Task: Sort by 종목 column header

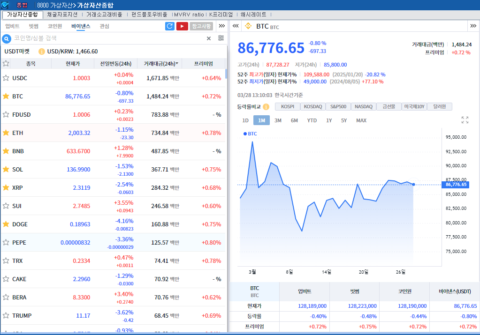Action: pyautogui.click(x=31, y=64)
